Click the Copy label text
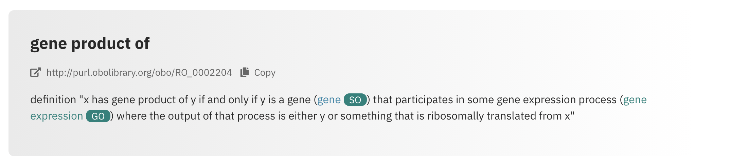Screen dimensions: 731x163 click(265, 73)
